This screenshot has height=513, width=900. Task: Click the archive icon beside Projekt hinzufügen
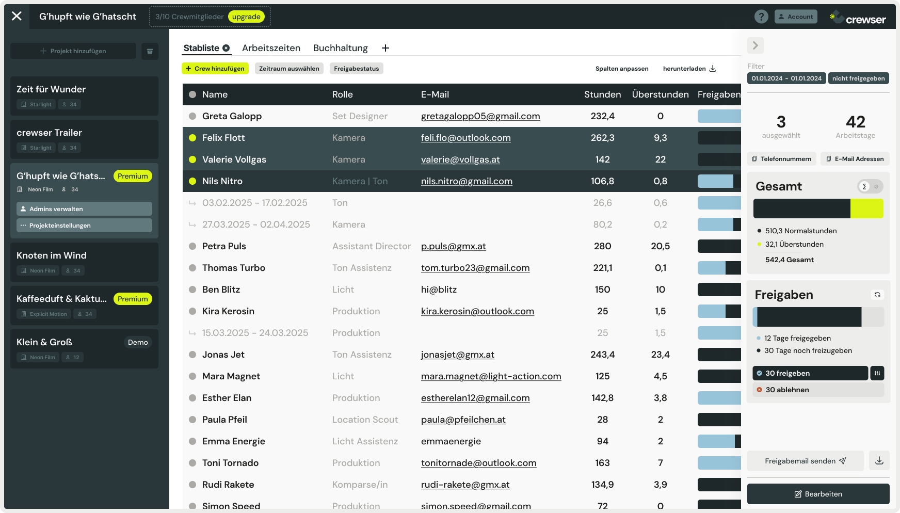pyautogui.click(x=150, y=52)
